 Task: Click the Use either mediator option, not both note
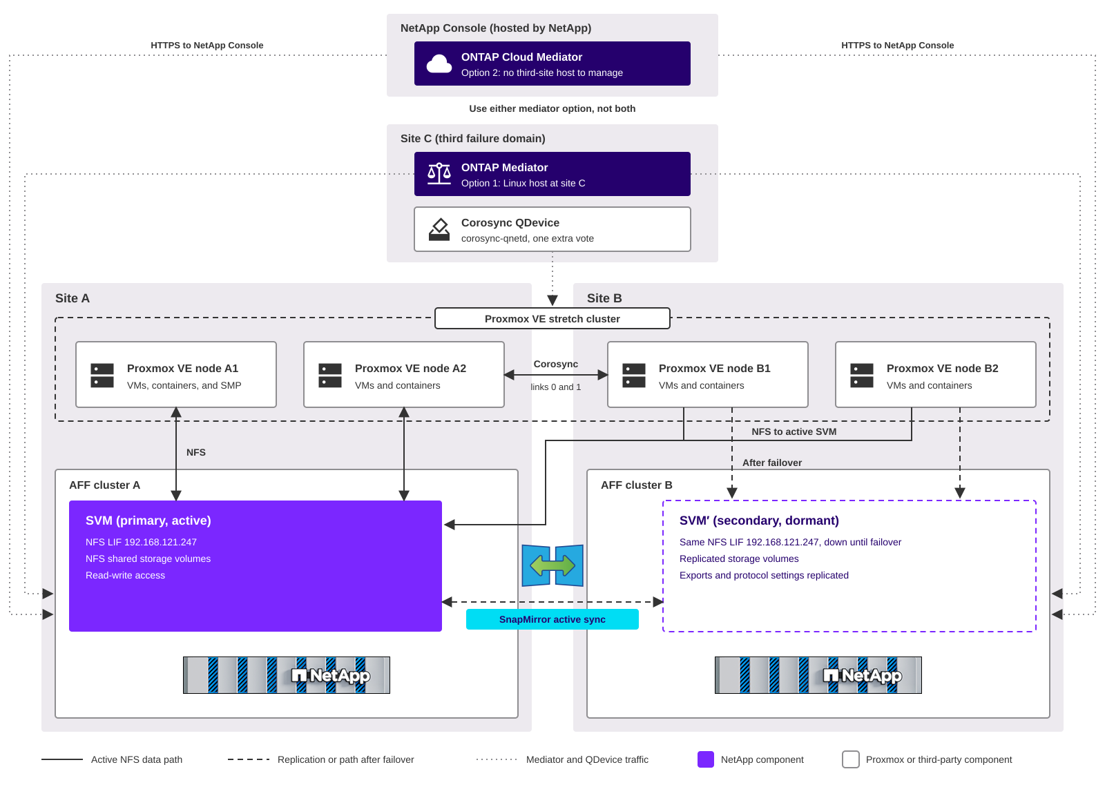(x=552, y=108)
